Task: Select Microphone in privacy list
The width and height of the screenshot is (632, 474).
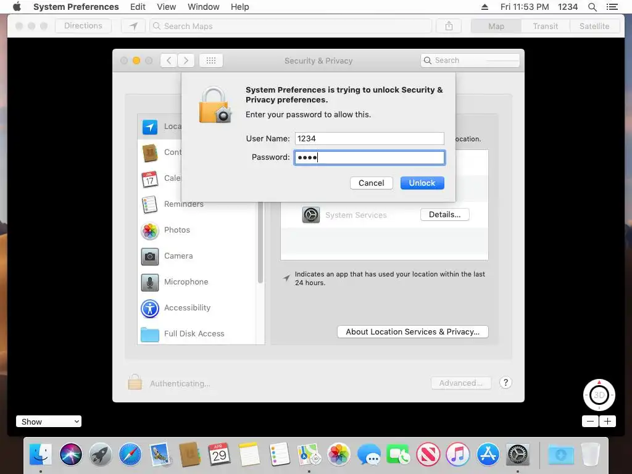Action: pos(197,281)
